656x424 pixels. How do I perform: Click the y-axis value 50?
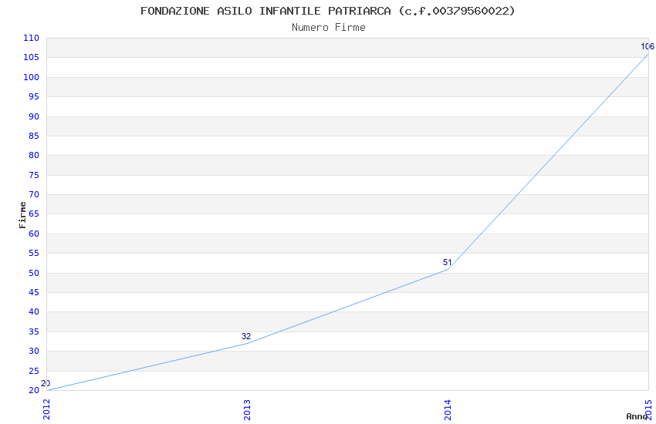pos(34,273)
